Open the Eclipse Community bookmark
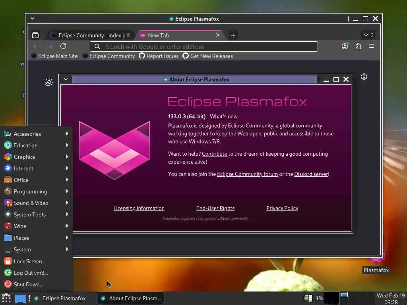The width and height of the screenshot is (407, 305). (109, 56)
